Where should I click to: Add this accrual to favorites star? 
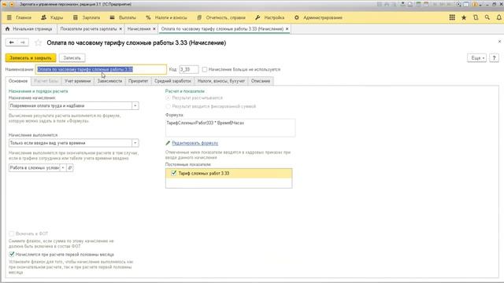click(39, 42)
